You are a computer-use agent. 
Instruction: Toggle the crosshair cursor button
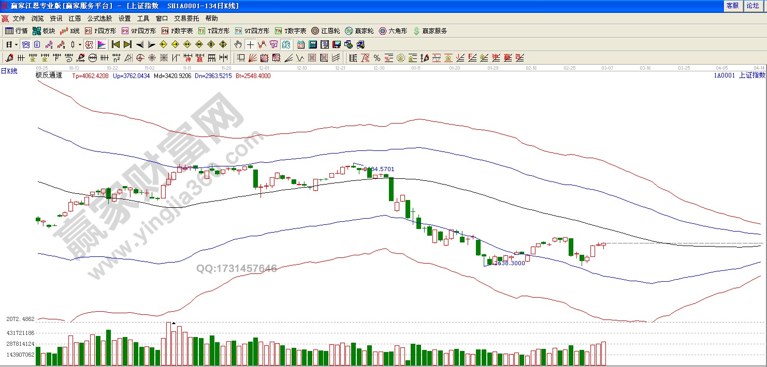pyautogui.click(x=250, y=44)
